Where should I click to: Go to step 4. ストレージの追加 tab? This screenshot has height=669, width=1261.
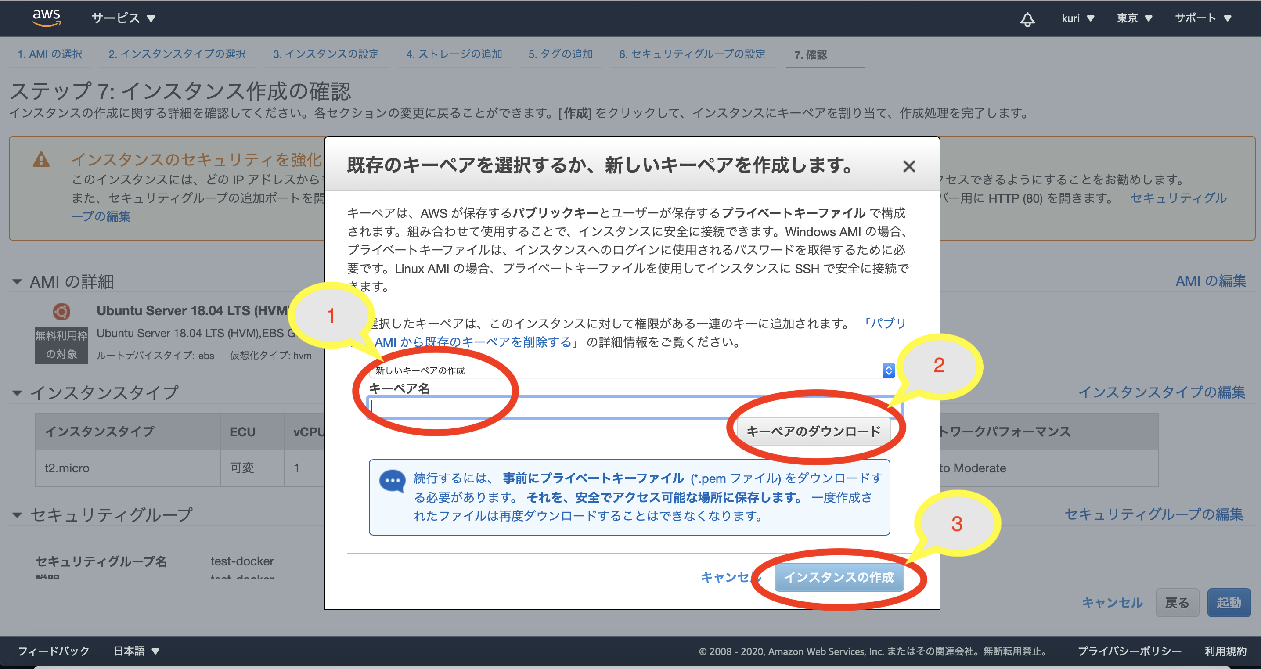coord(454,54)
